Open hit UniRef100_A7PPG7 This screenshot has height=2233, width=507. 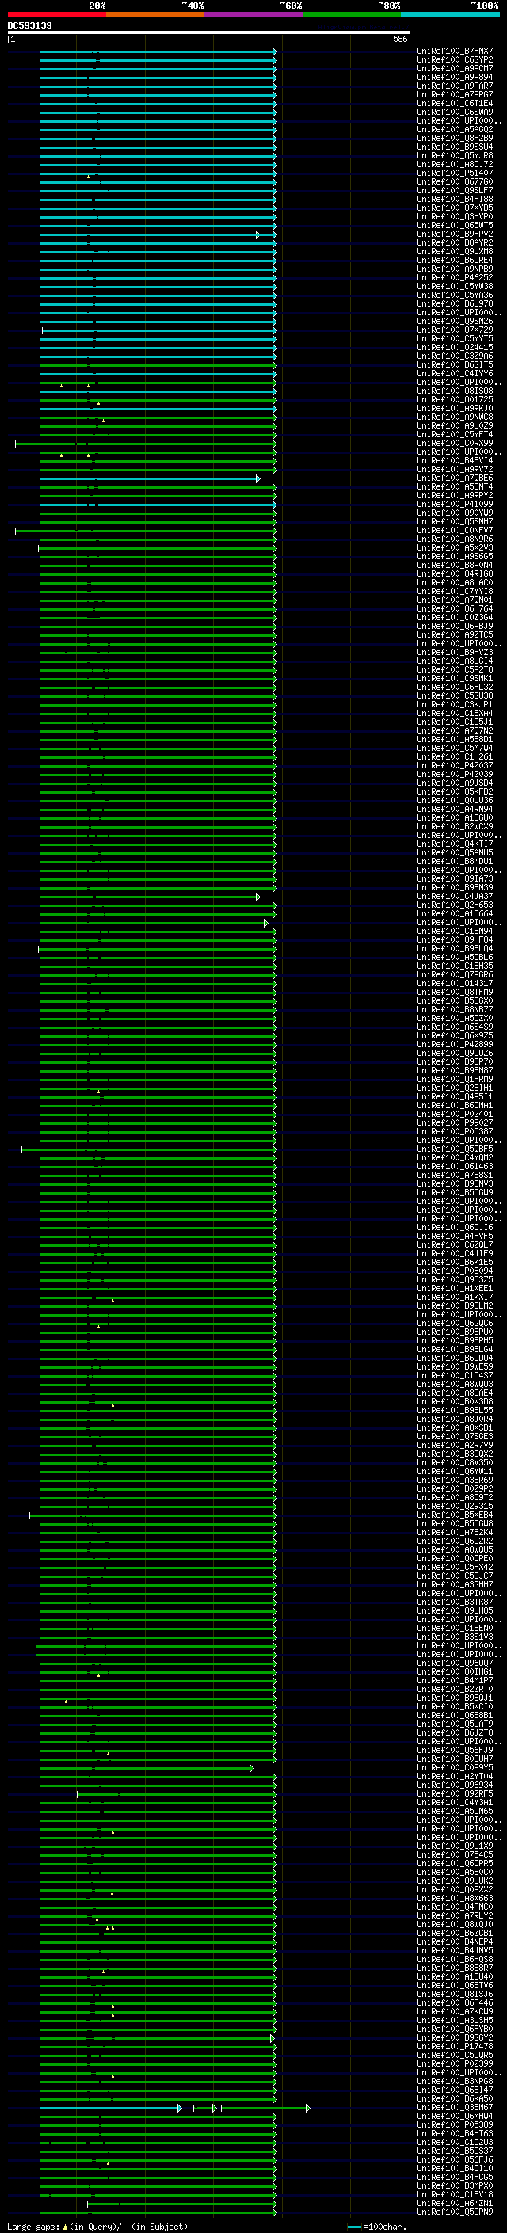455,94
